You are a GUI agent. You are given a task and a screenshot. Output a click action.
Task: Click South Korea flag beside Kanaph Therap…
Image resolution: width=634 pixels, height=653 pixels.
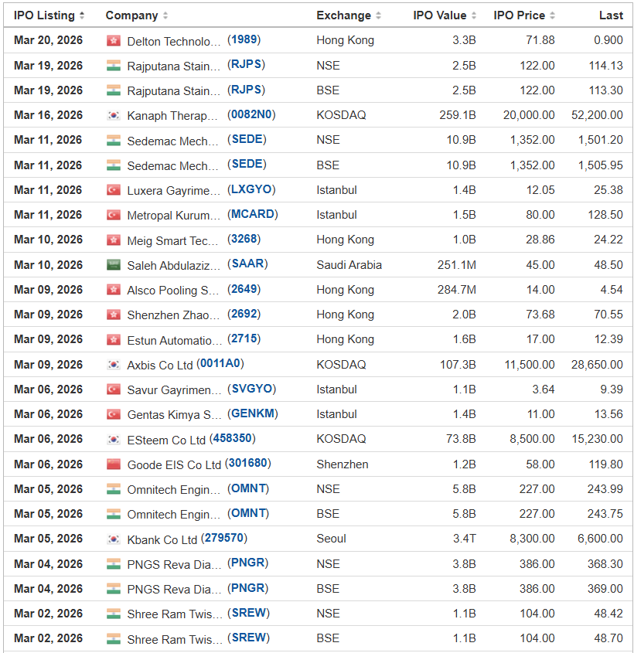[x=114, y=115]
